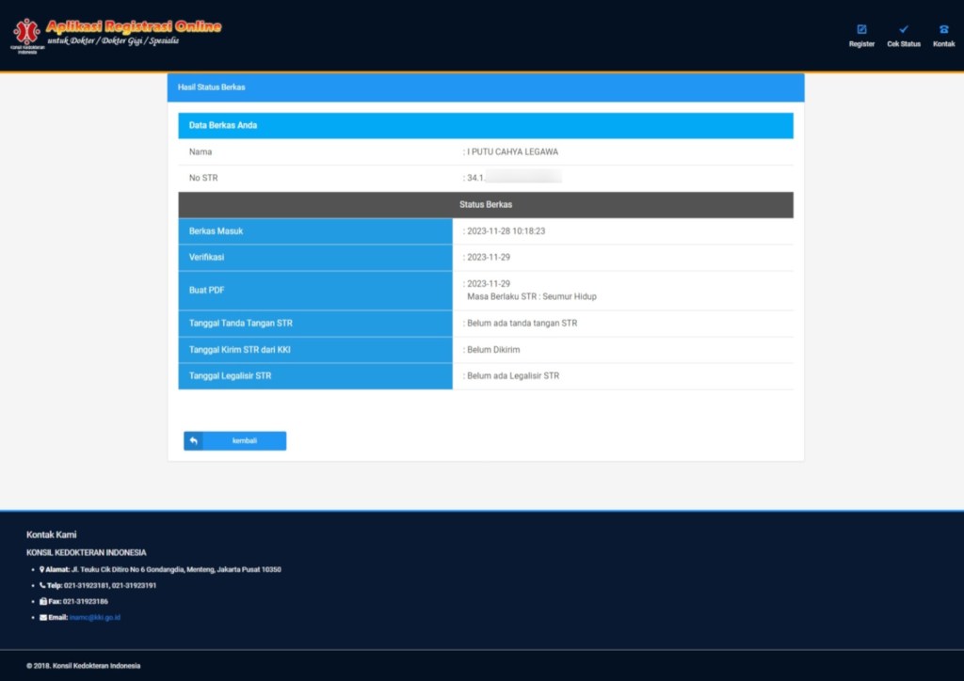Click the Register pencil icon

(x=861, y=29)
